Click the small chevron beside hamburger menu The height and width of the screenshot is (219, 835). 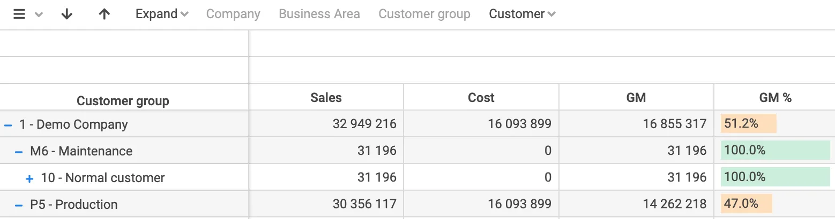click(x=39, y=15)
